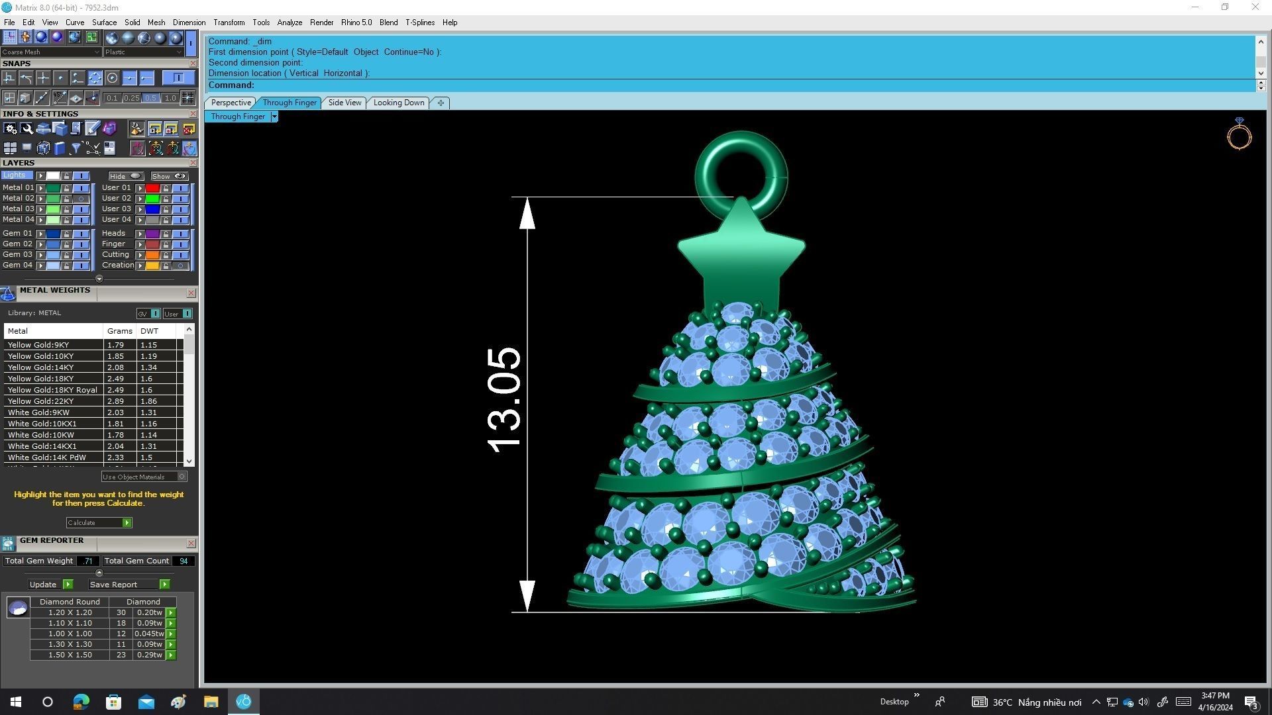Click the document with pencil notes icon
This screenshot has height=715, width=1272.
(x=92, y=128)
